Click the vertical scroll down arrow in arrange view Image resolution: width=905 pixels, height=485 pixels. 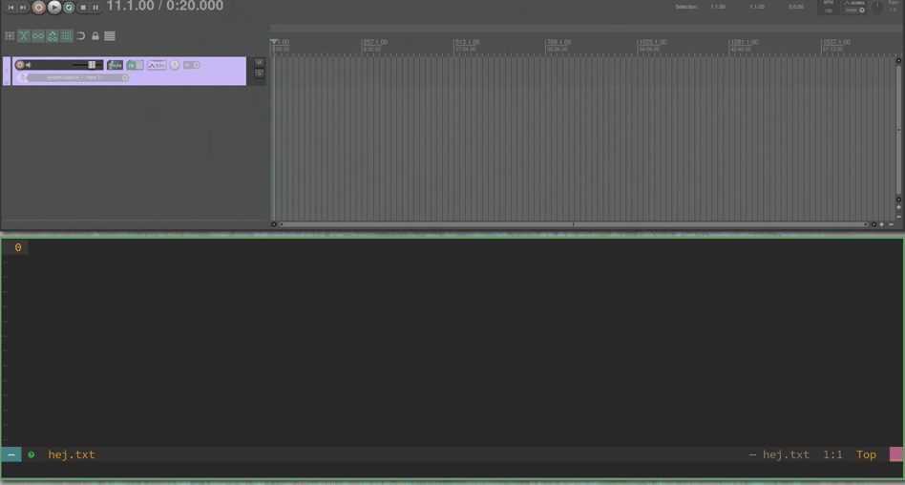pyautogui.click(x=898, y=200)
